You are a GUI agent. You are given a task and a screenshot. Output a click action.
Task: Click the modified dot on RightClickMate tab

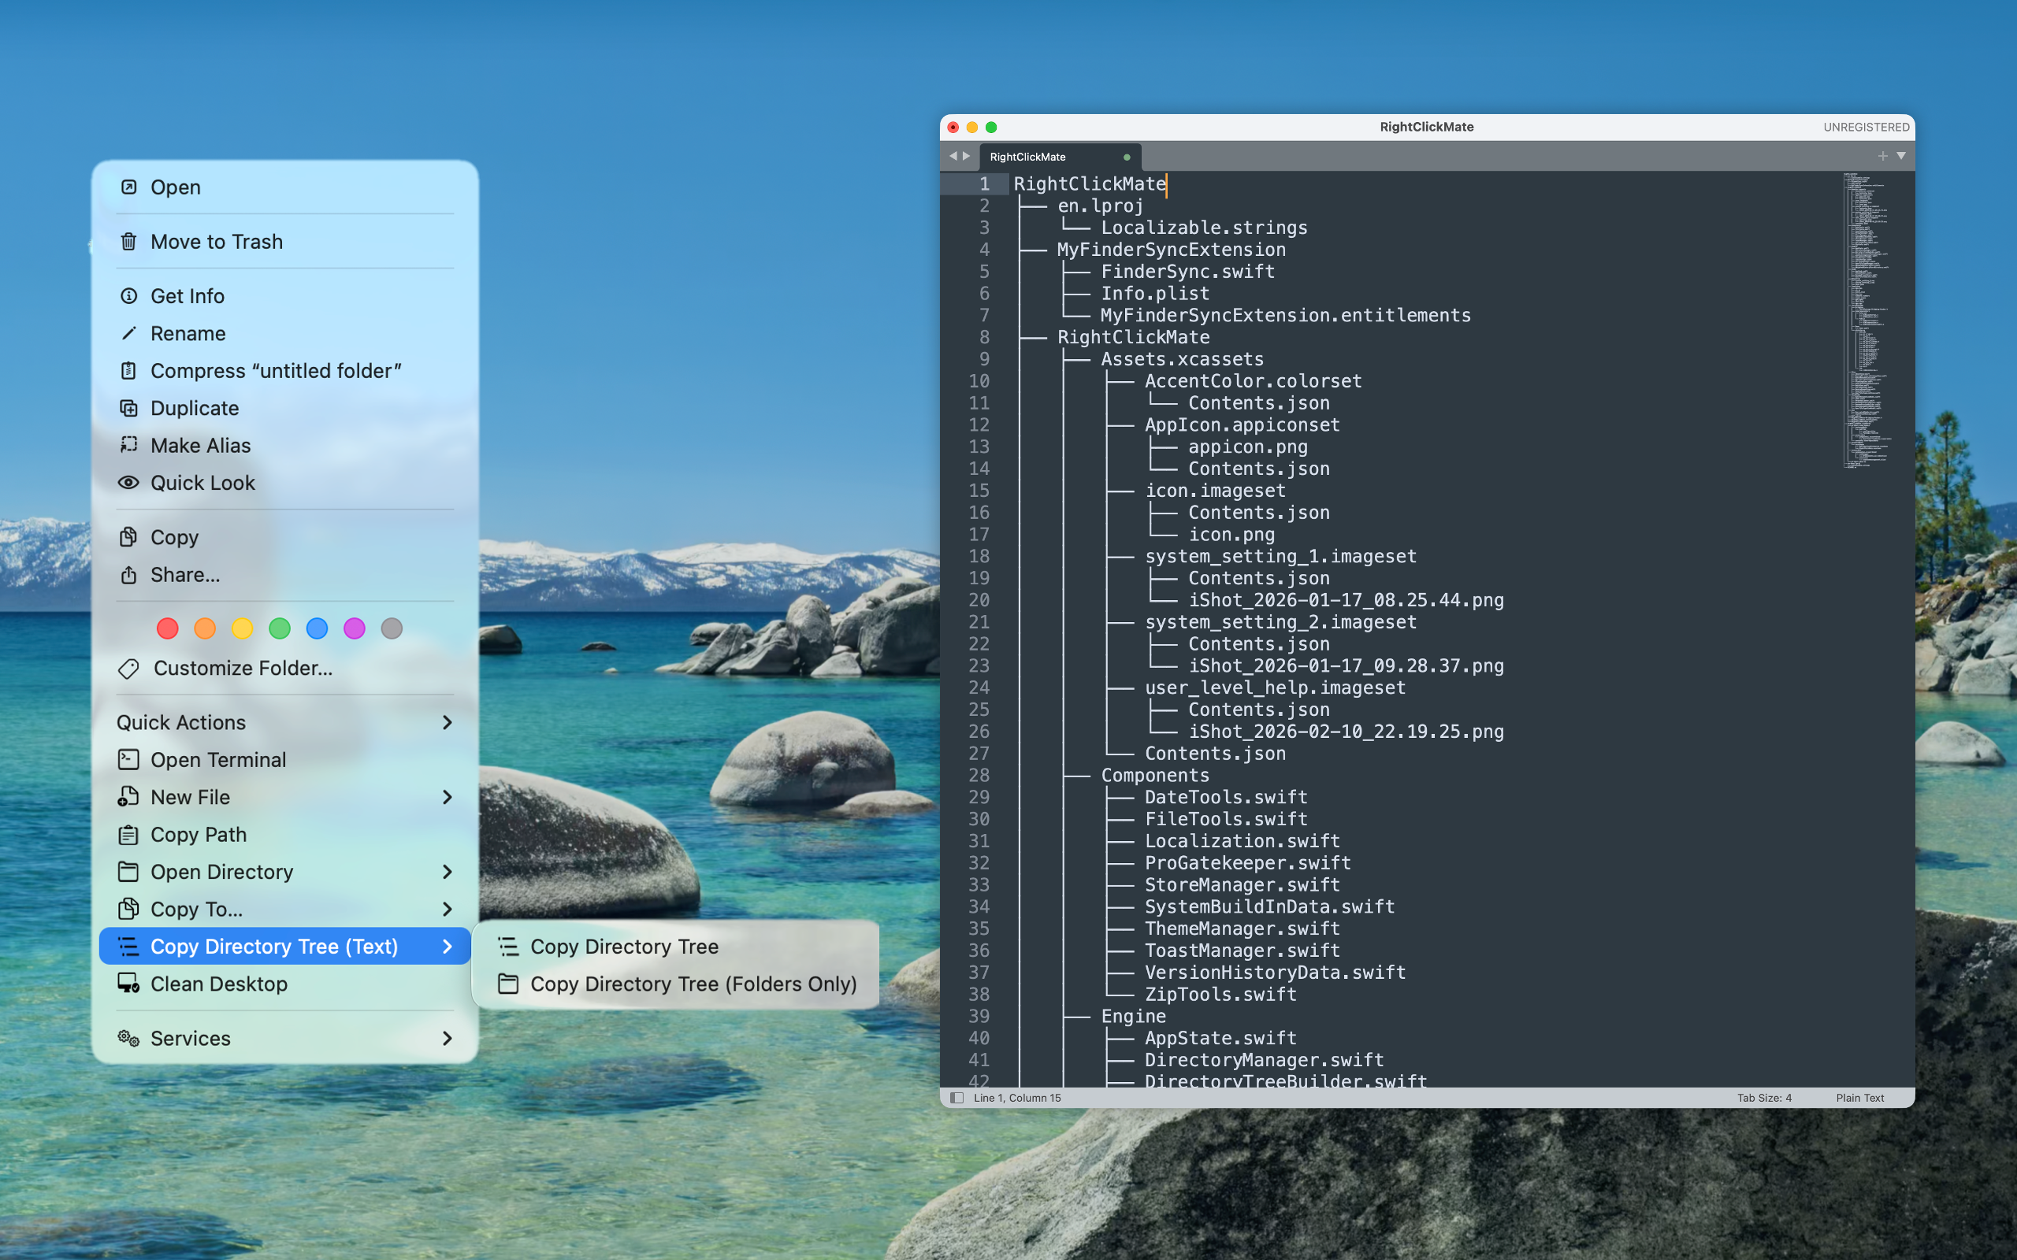pos(1127,157)
